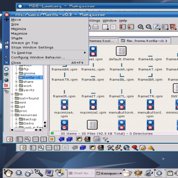Switch to Shell No. 2 taskbar entry
The width and height of the screenshot is (178, 178).
tap(81, 173)
